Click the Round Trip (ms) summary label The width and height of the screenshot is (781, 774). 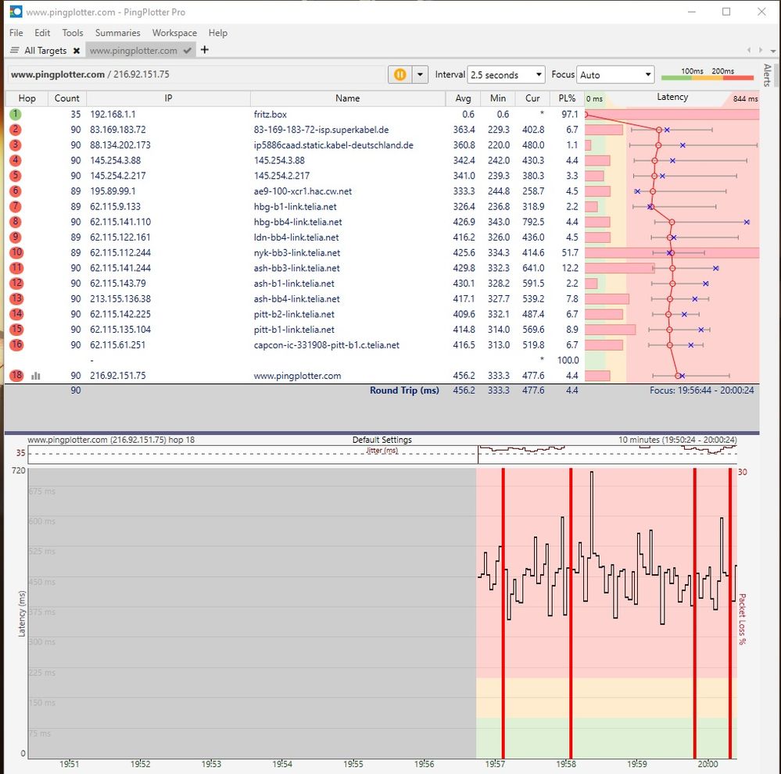[x=404, y=391]
